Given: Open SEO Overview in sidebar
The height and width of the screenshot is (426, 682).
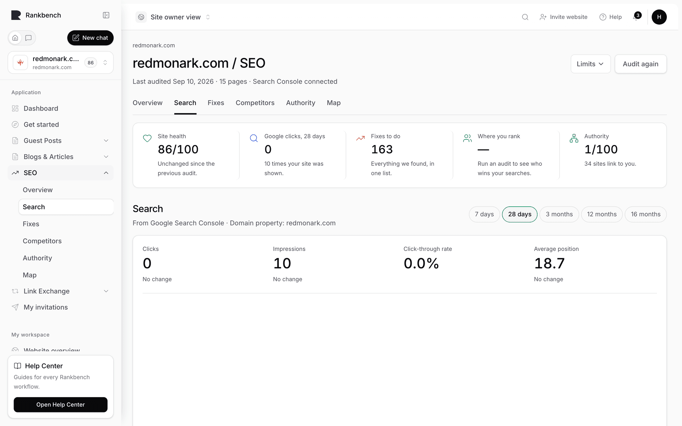Looking at the screenshot, I should [x=66, y=190].
